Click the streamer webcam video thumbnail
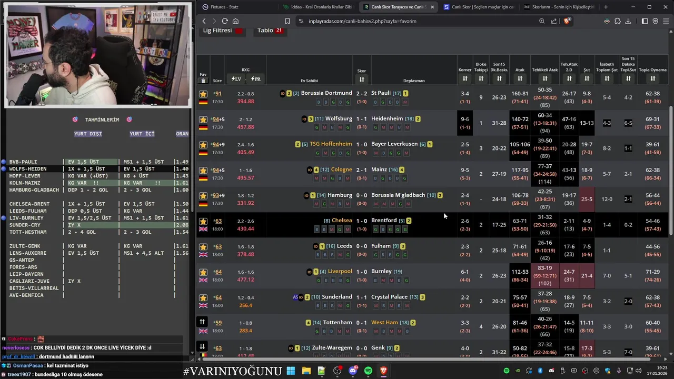 98,55
